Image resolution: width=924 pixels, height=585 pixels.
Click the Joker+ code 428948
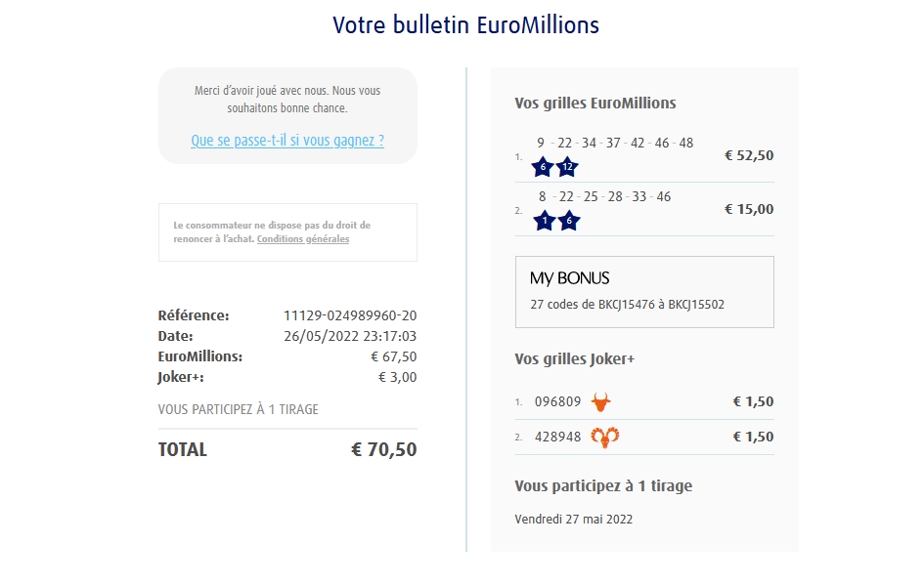[558, 437]
